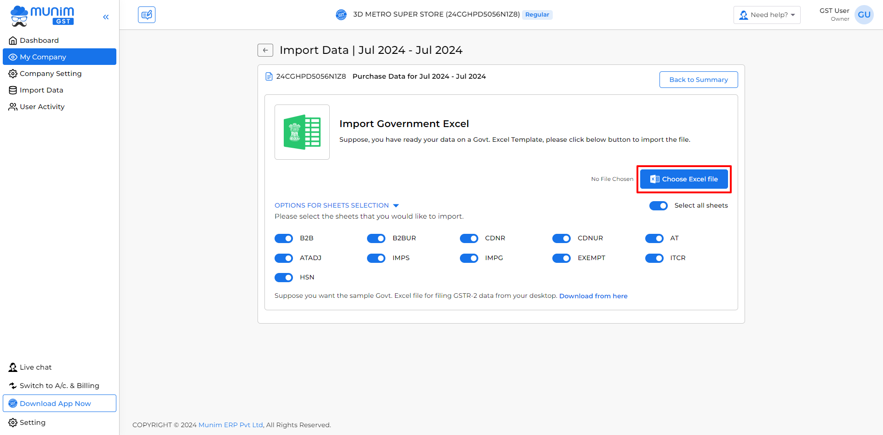Click the Download from here link
Viewport: 883px width, 435px height.
(x=593, y=296)
